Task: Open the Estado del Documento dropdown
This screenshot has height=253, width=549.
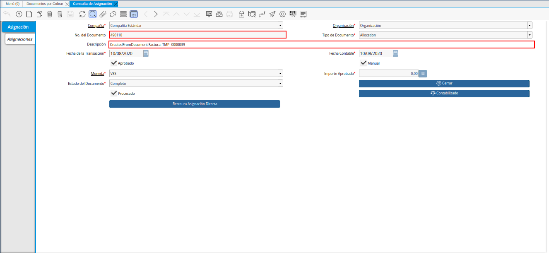Action: click(x=280, y=83)
